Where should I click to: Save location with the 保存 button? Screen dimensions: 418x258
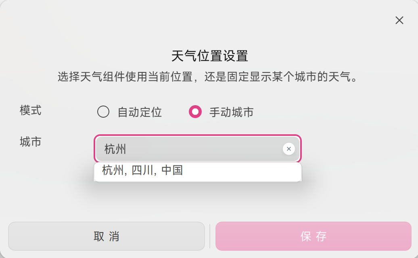[313, 236]
